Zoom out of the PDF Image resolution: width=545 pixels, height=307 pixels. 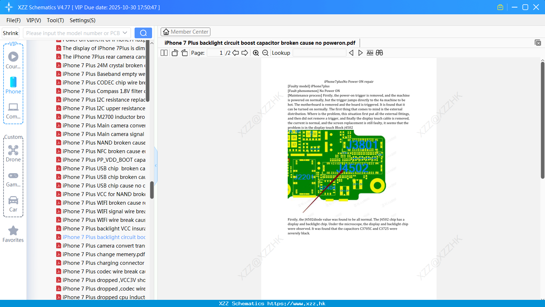pos(265,53)
